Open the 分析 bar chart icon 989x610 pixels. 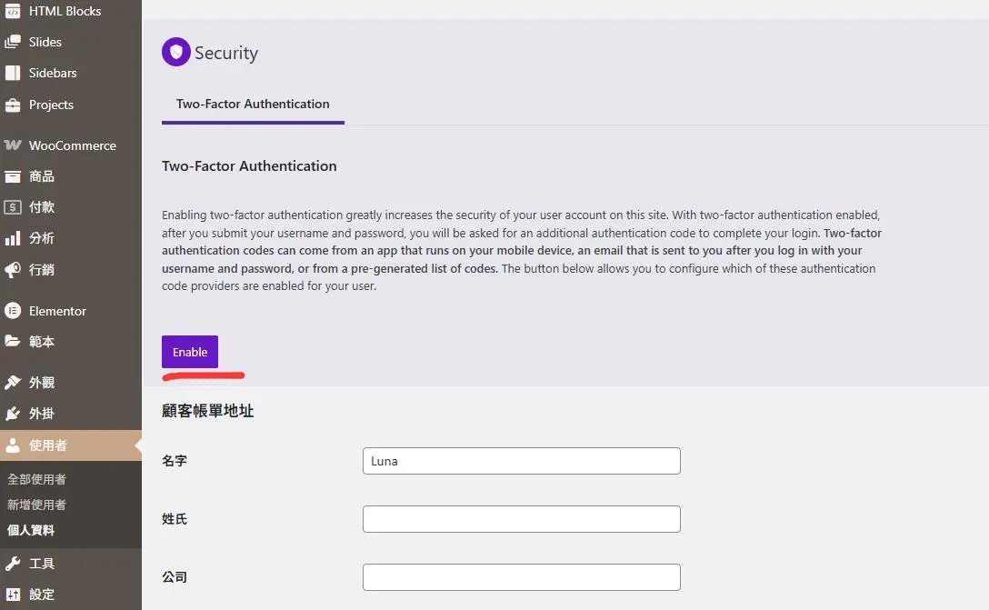click(13, 238)
